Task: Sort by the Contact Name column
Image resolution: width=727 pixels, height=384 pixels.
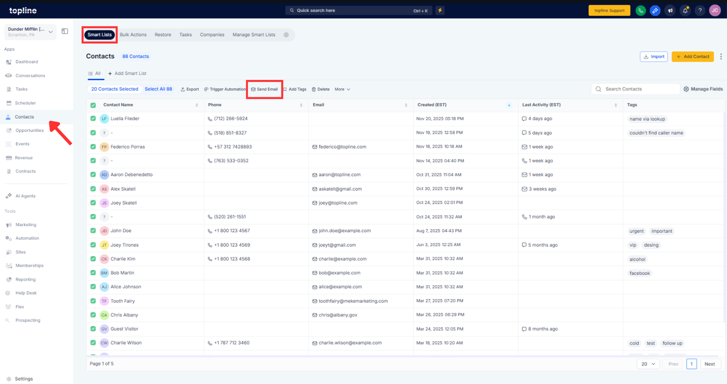Action: [196, 105]
